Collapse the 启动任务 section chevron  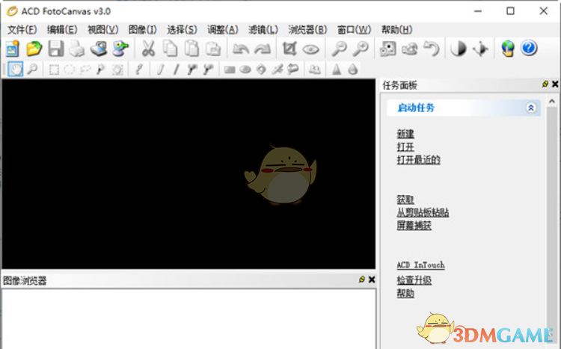pyautogui.click(x=531, y=108)
